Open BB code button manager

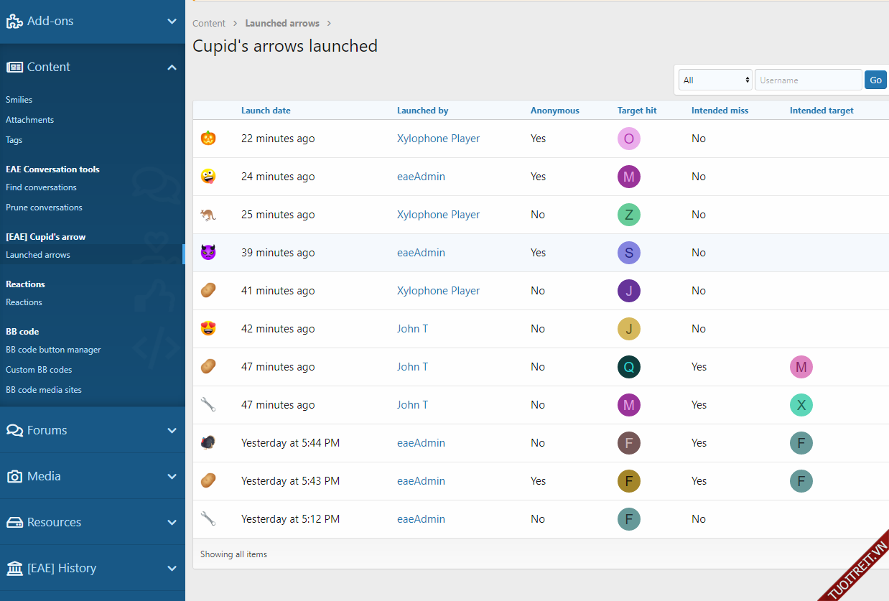[x=53, y=350]
